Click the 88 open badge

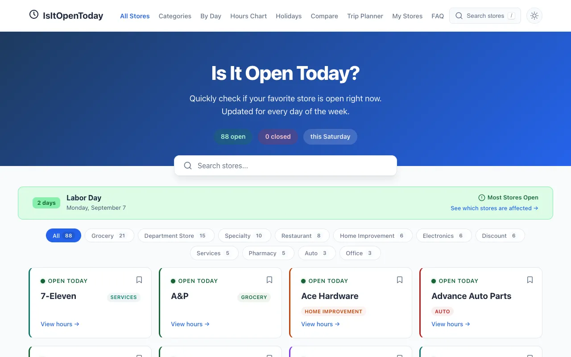point(233,137)
